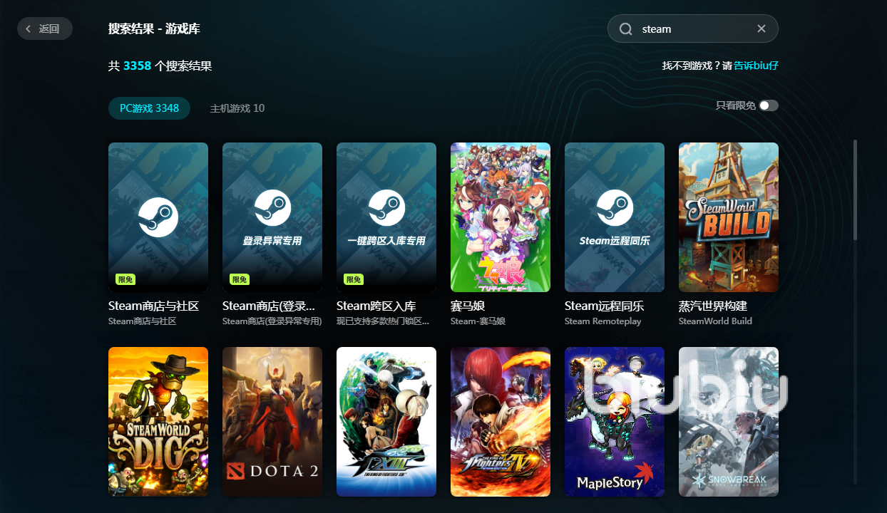
Task: Choose the King of Fighters XIII cover
Action: click(x=386, y=422)
